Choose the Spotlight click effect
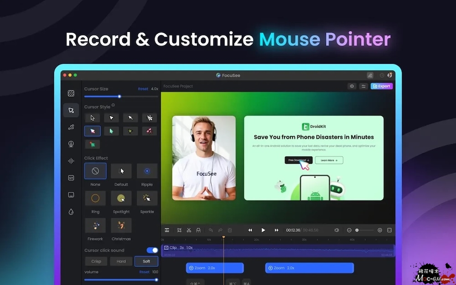The height and width of the screenshot is (285, 456). [x=121, y=198]
